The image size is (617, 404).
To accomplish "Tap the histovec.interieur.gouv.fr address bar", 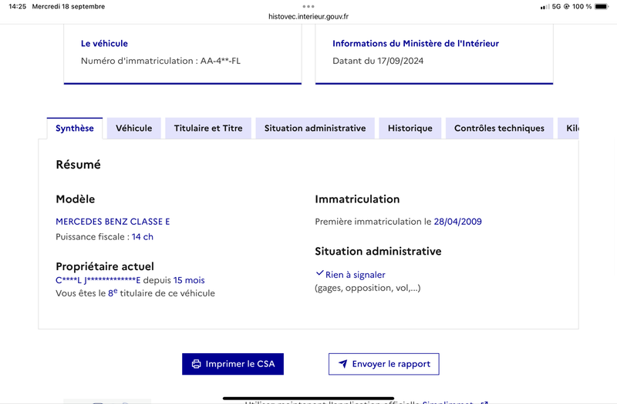I will coord(308,16).
